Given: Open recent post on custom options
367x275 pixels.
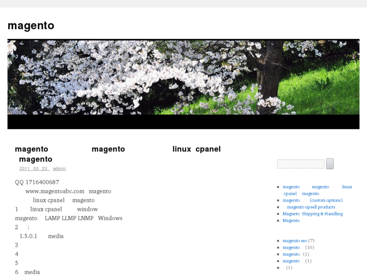Looking at the screenshot, I should (312, 200).
